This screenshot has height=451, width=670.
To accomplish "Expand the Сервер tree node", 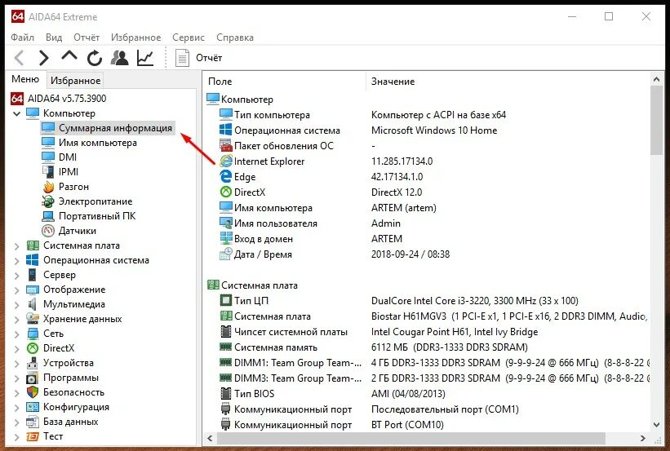I will tap(16, 276).
